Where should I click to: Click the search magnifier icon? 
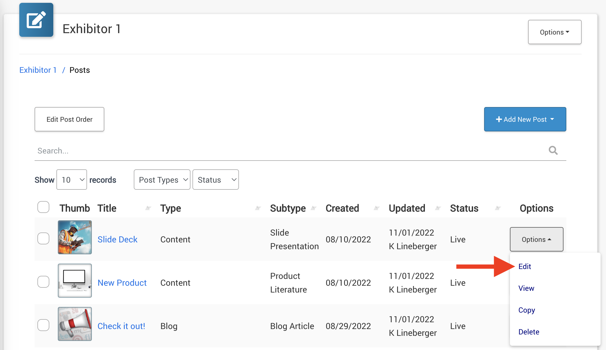point(553,150)
